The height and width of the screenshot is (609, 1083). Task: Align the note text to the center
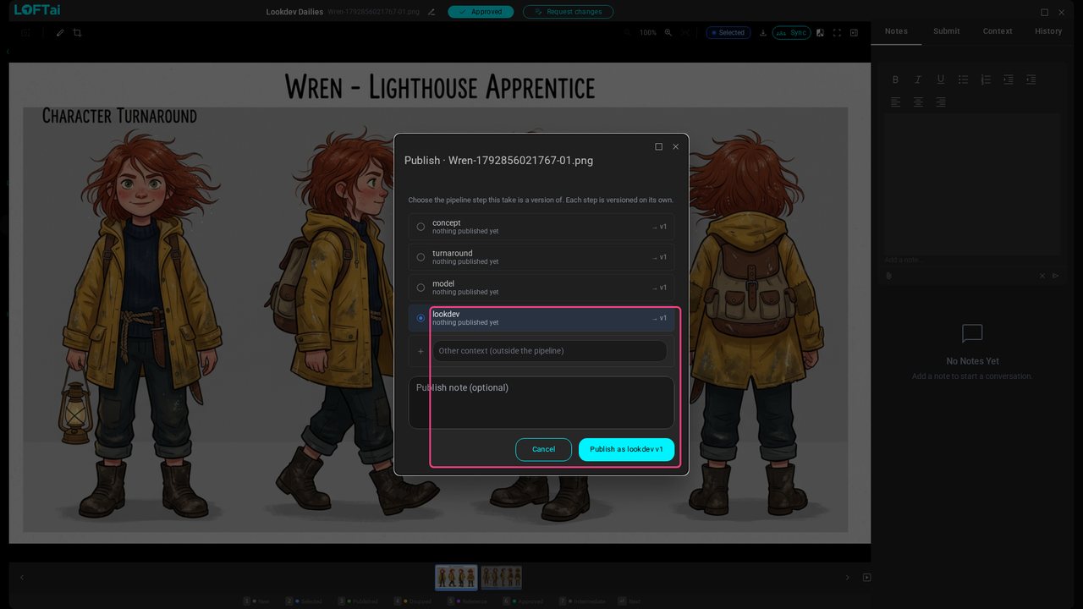click(918, 102)
